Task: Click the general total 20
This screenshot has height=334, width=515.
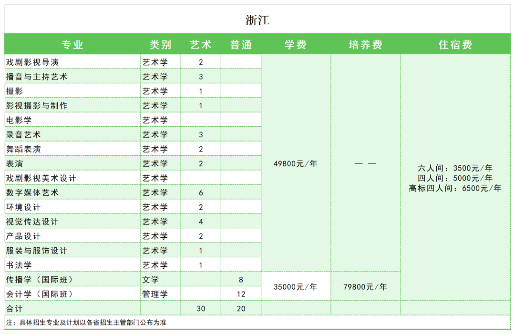Action: 241,308
